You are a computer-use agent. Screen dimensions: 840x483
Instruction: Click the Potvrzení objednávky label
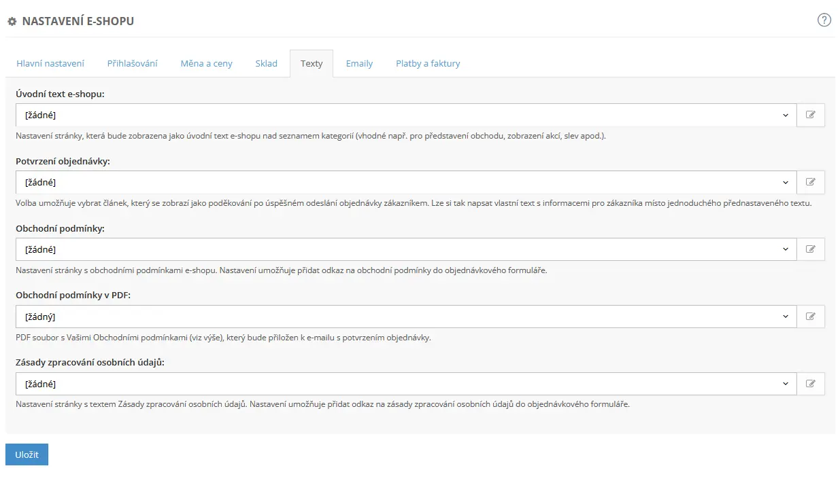coord(63,162)
